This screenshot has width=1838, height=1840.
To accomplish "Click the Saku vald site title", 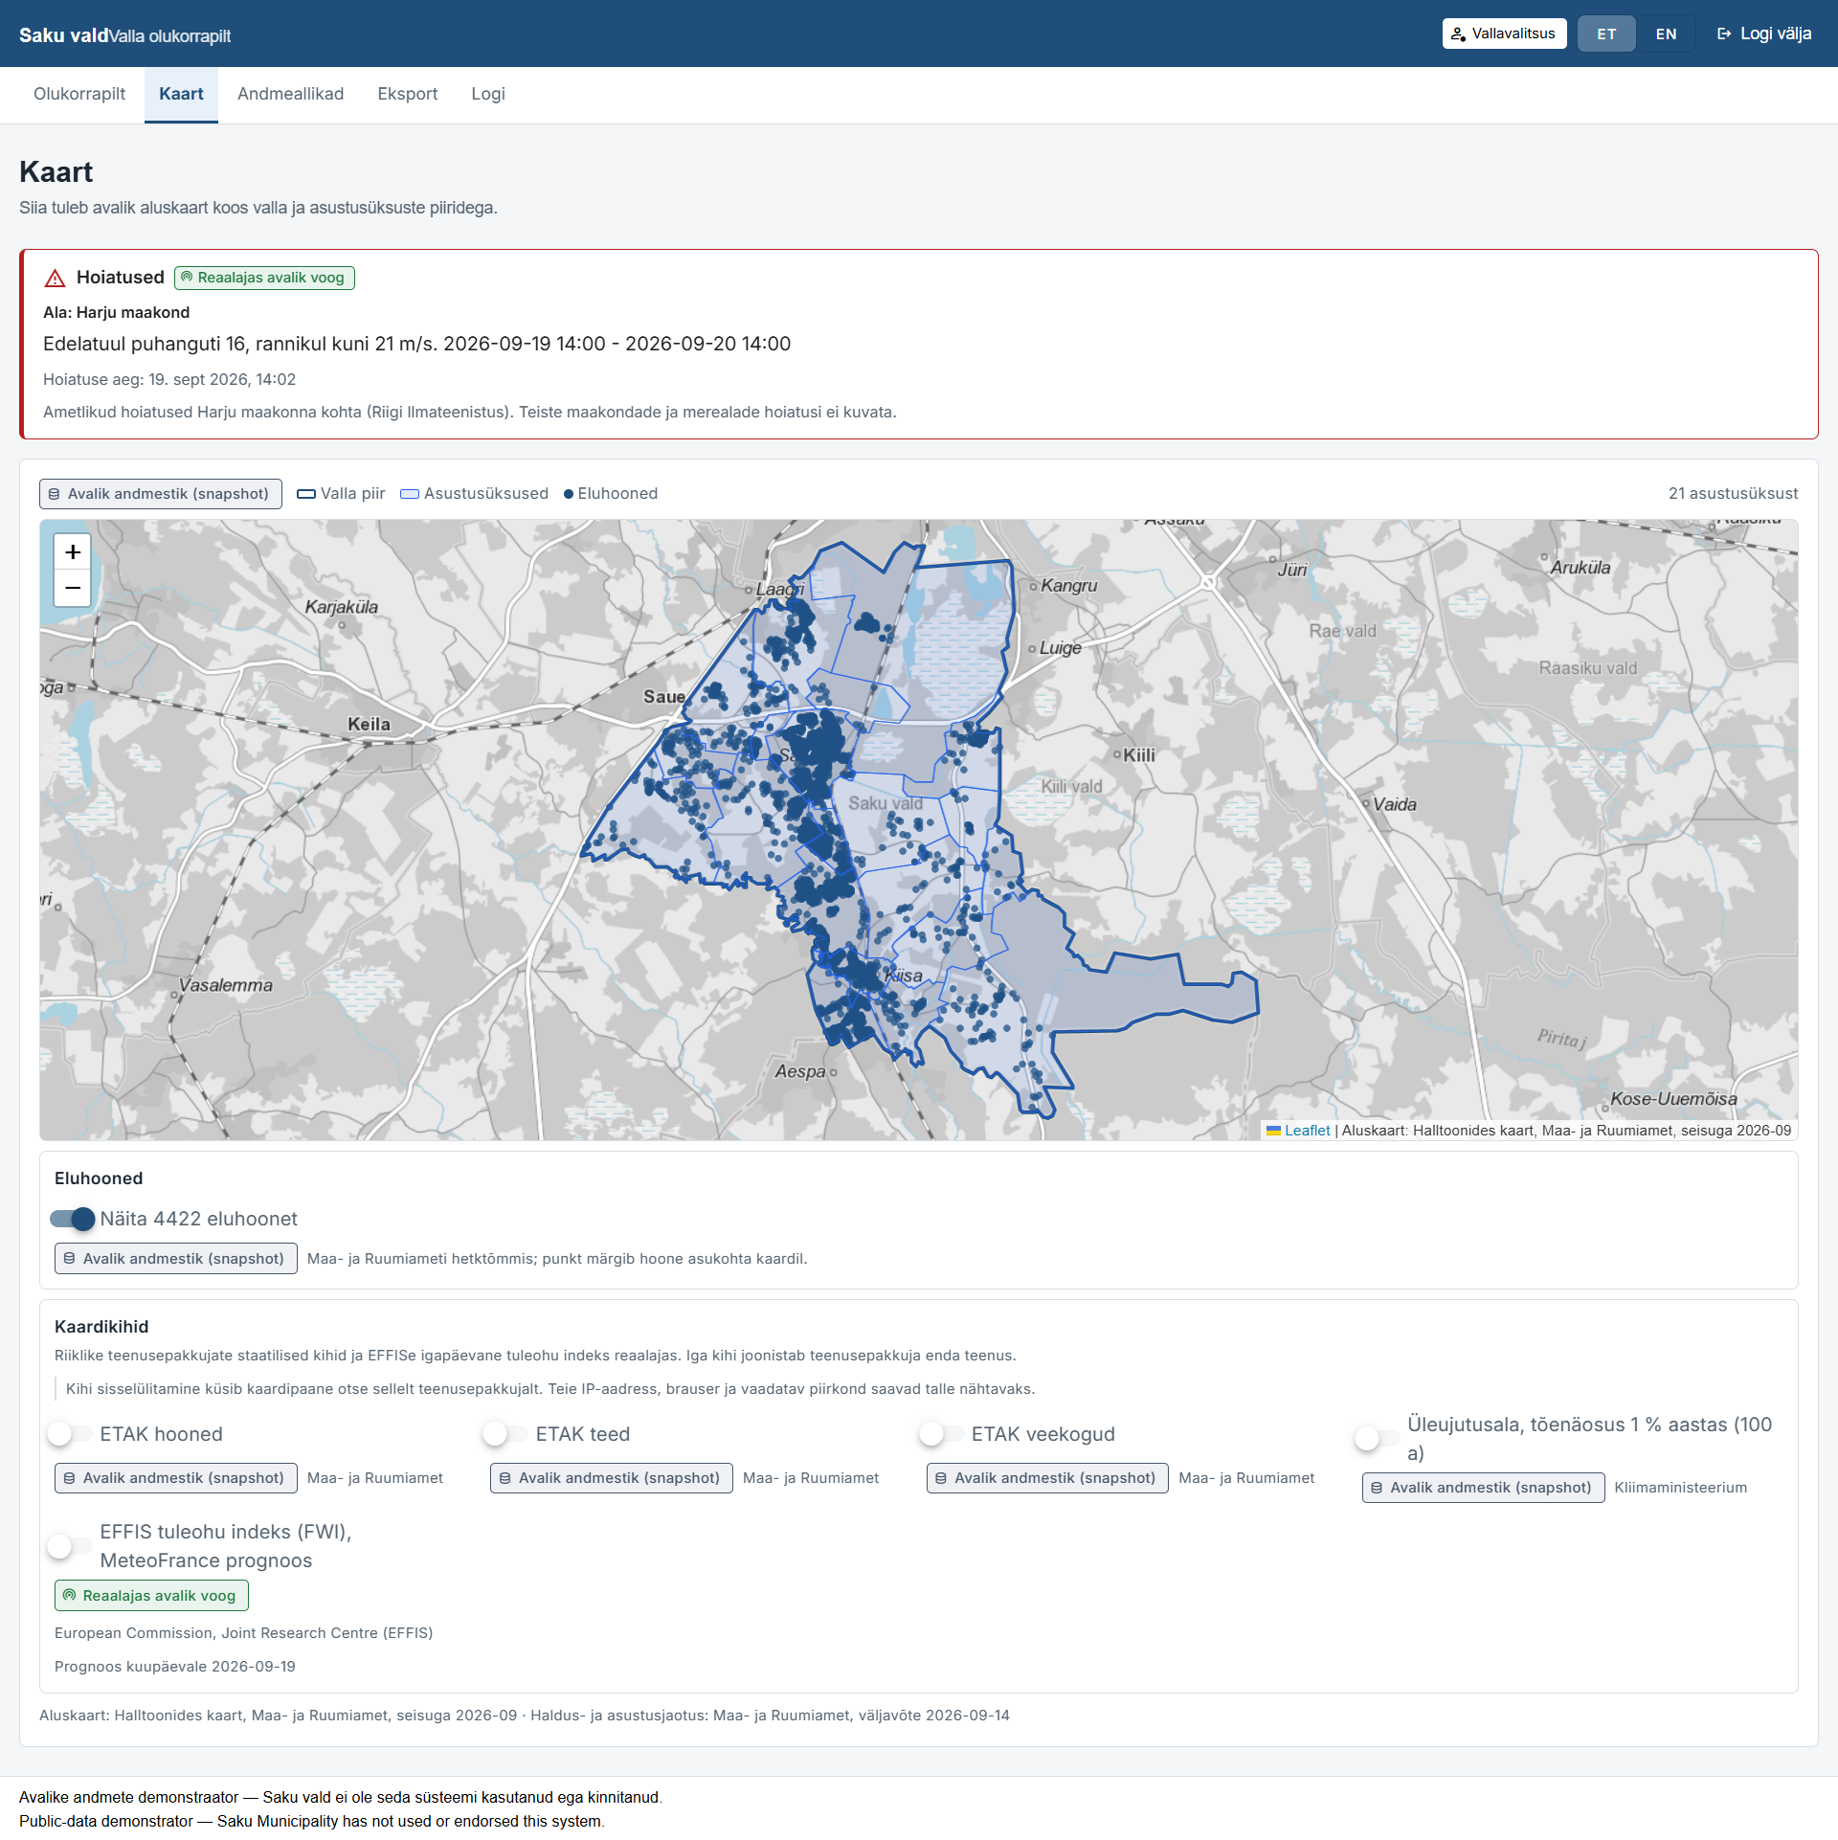I will pyautogui.click(x=63, y=35).
